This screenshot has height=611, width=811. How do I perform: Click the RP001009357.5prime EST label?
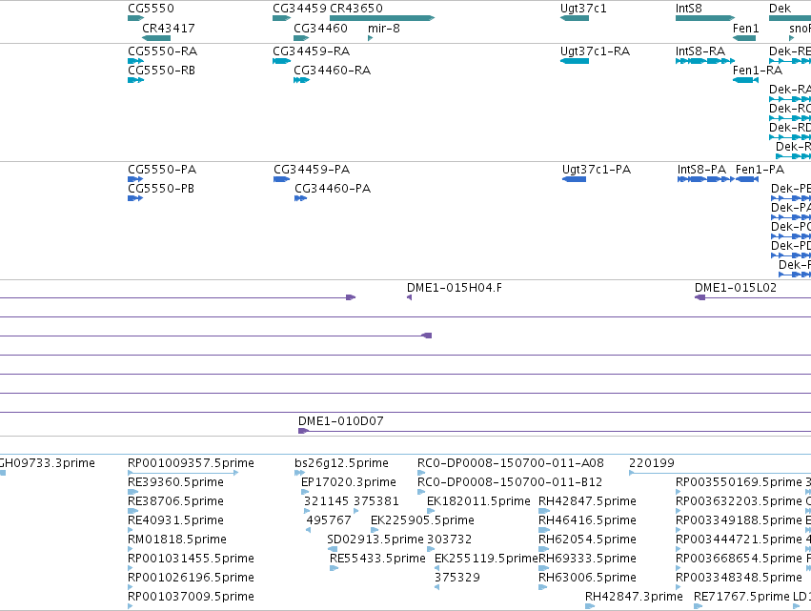[191, 463]
